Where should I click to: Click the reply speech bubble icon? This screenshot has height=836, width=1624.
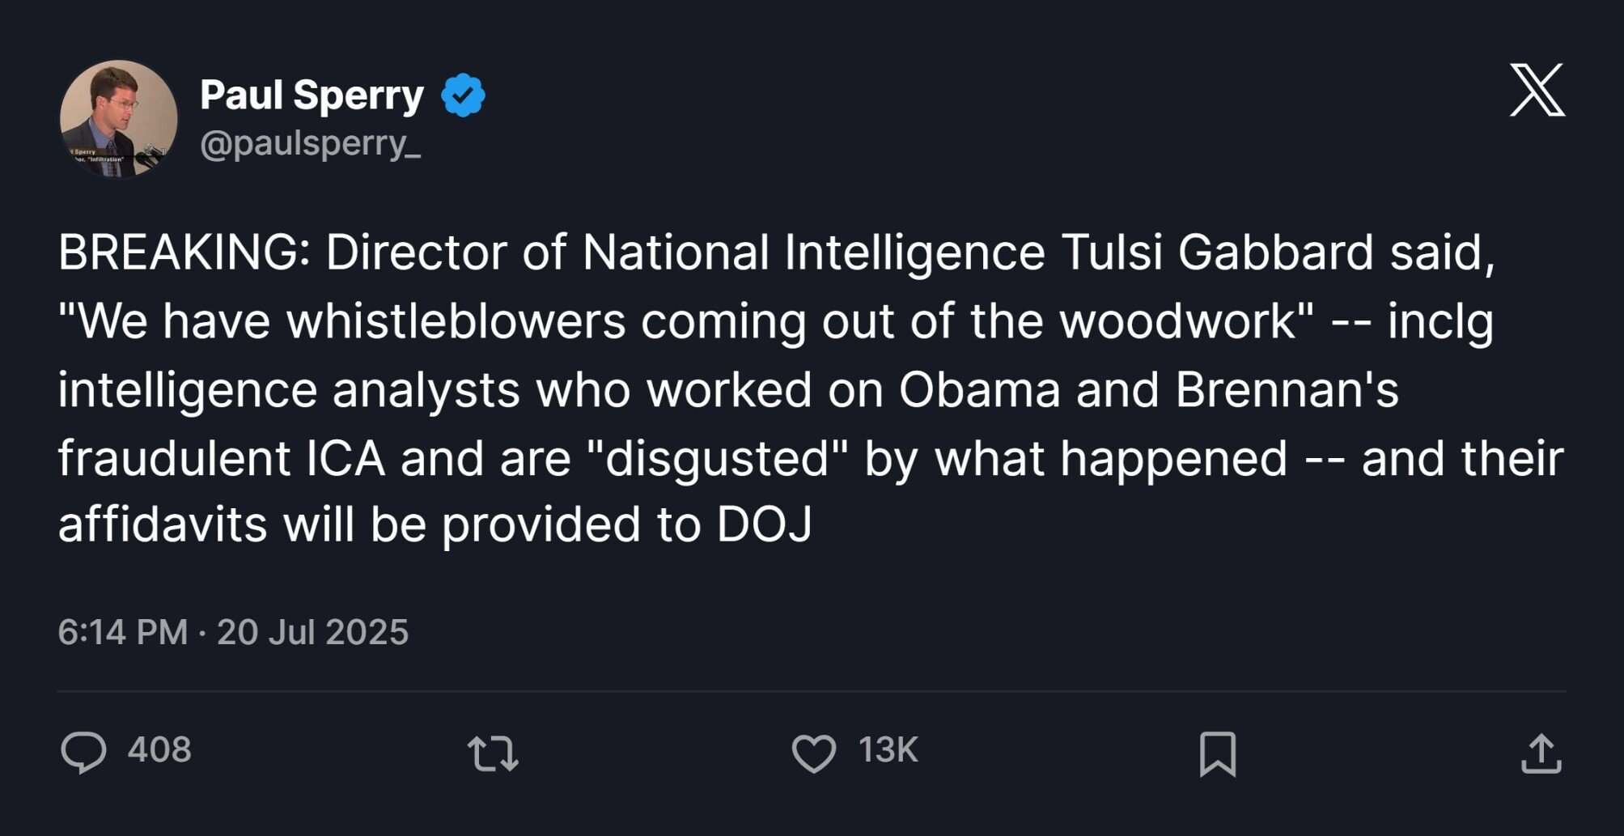click(83, 752)
